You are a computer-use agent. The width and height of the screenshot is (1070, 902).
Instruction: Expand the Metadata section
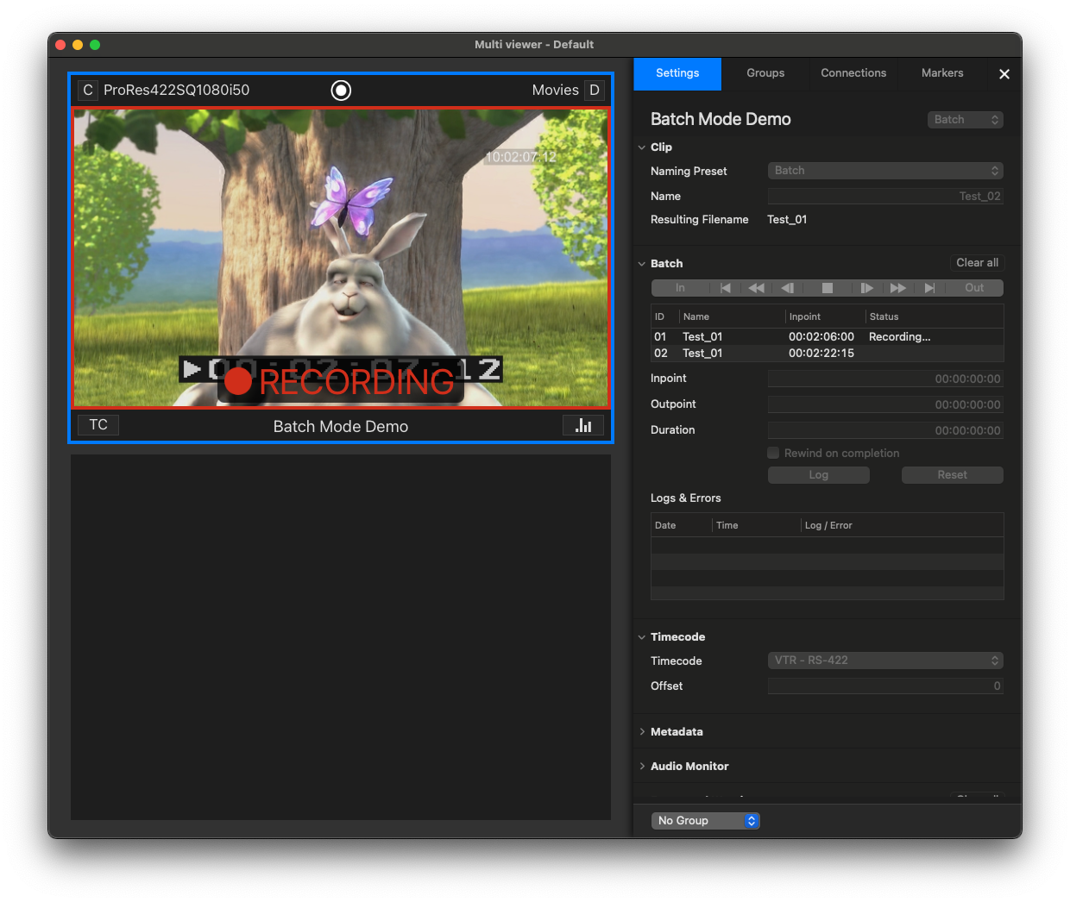[x=642, y=731]
